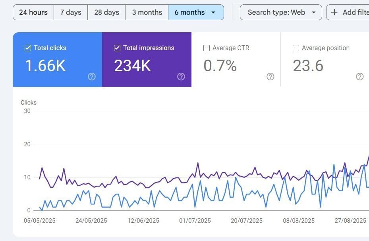Image resolution: width=369 pixels, height=241 pixels.
Task: Click the Average CTR help icon
Action: point(270,77)
